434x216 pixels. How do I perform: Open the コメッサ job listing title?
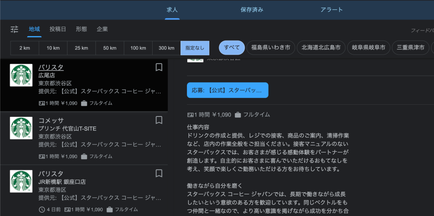point(51,120)
